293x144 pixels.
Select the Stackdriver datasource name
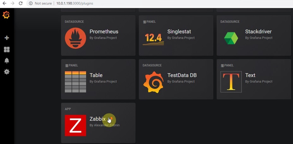click(258, 32)
